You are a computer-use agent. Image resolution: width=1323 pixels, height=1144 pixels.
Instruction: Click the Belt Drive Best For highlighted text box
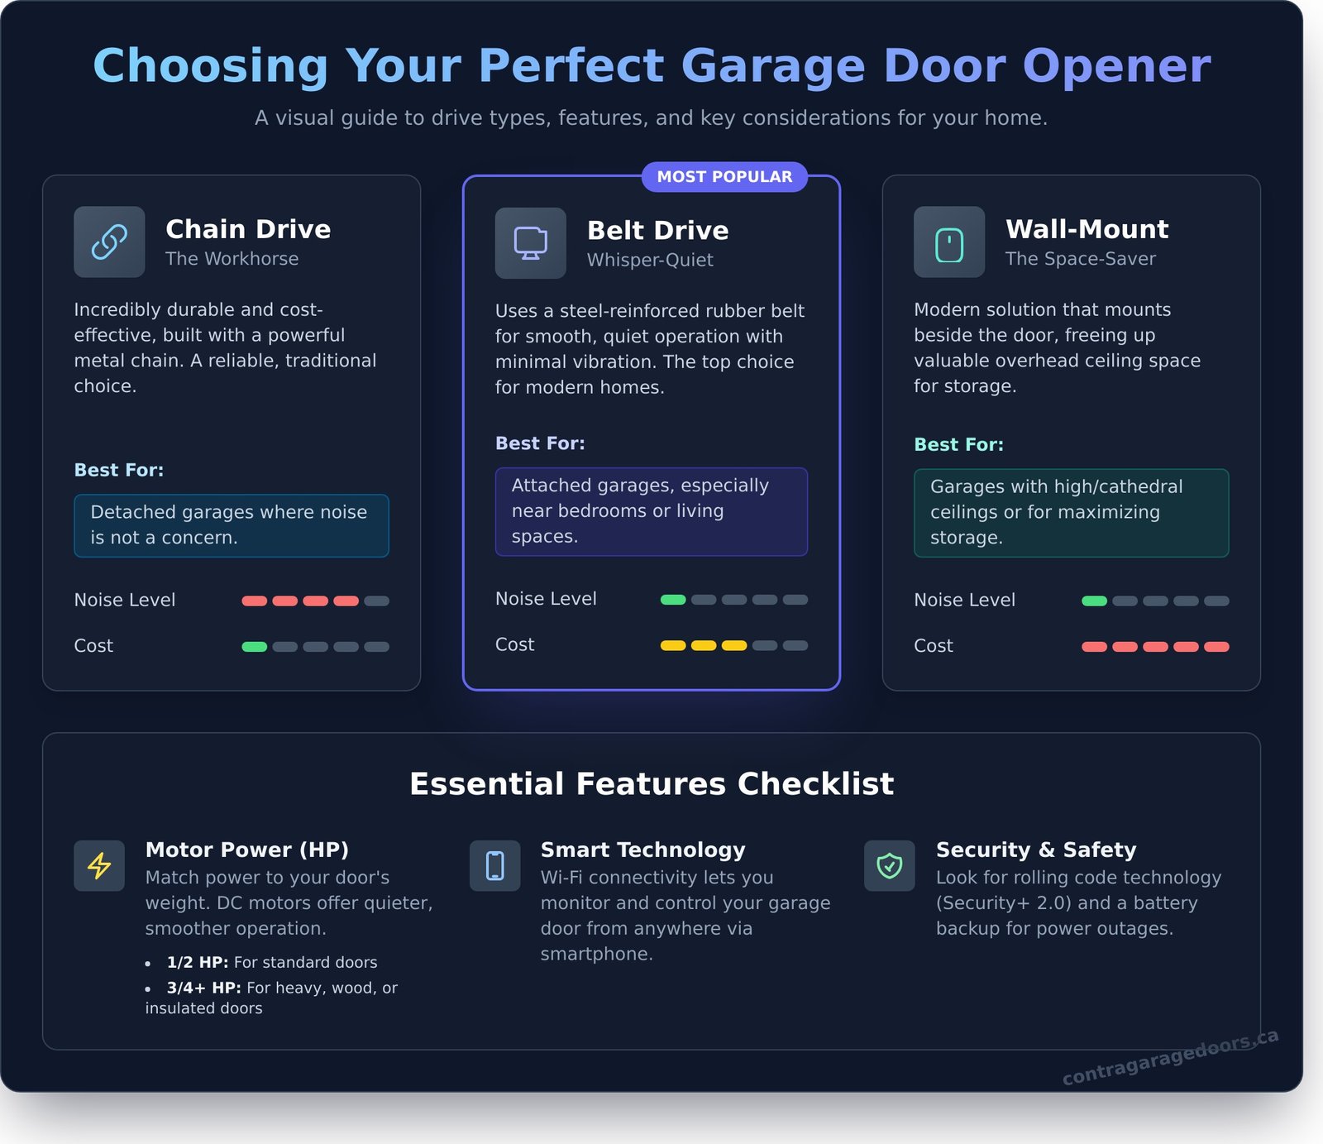(651, 511)
